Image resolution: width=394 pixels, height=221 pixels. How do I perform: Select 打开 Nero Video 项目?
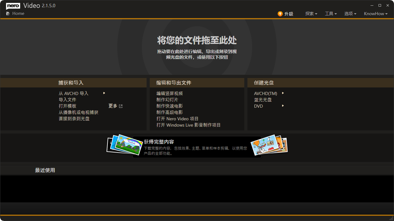(177, 119)
